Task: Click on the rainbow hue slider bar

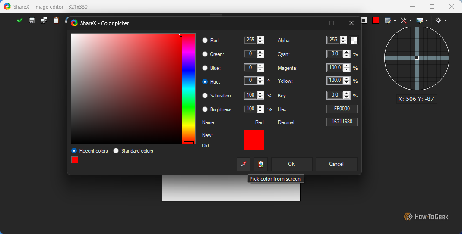Action: pos(189,88)
